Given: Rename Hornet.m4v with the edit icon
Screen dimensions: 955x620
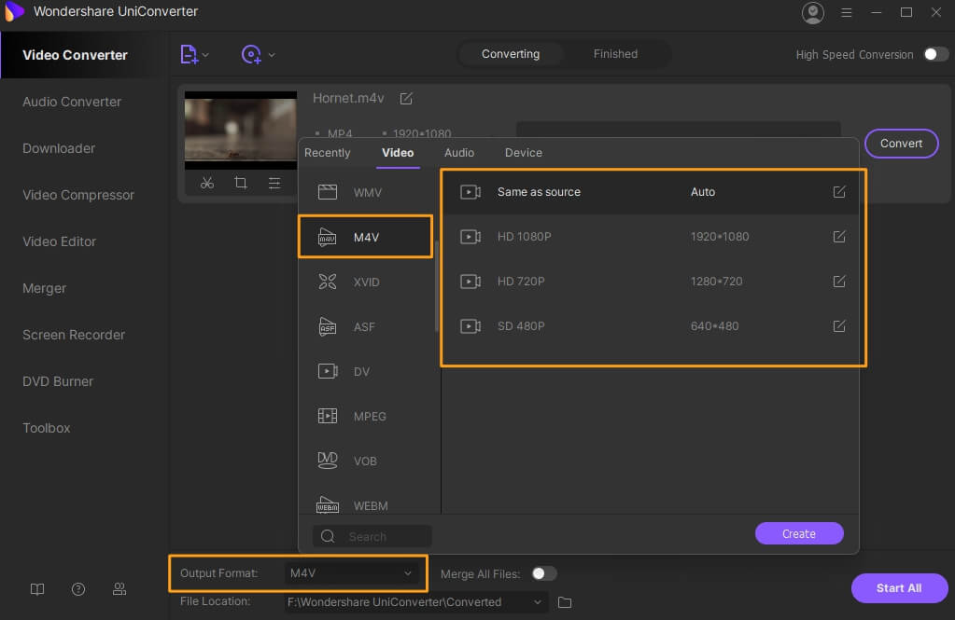Looking at the screenshot, I should coord(406,98).
